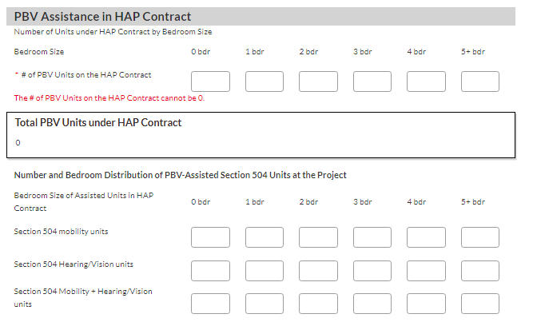Select Mobility + Hearing/Vision 1 bdr field

tap(265, 304)
